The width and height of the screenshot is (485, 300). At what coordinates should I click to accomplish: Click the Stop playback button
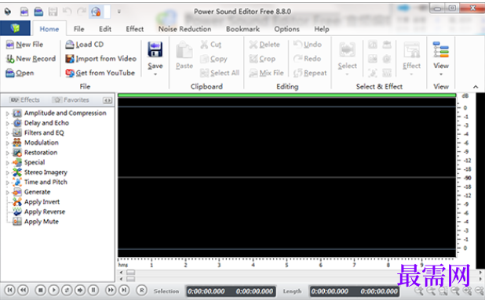40,290
